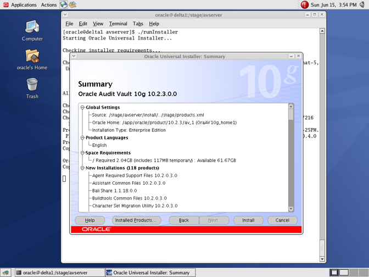Image resolution: width=369 pixels, height=277 pixels.
Task: Launch the web browser globe icon
Action: pos(63,4)
